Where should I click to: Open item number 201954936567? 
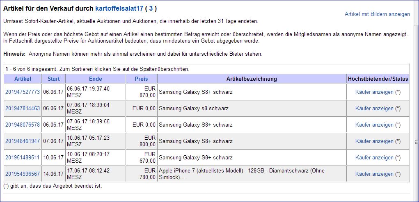tap(23, 174)
